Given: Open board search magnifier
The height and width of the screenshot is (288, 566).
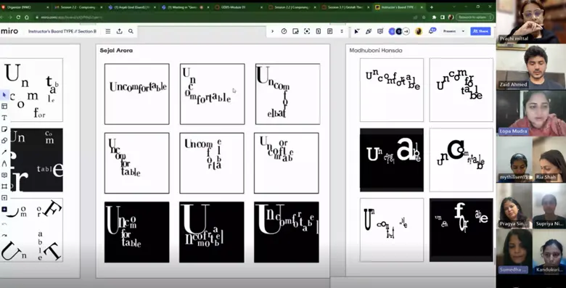Looking at the screenshot, I should 131,31.
